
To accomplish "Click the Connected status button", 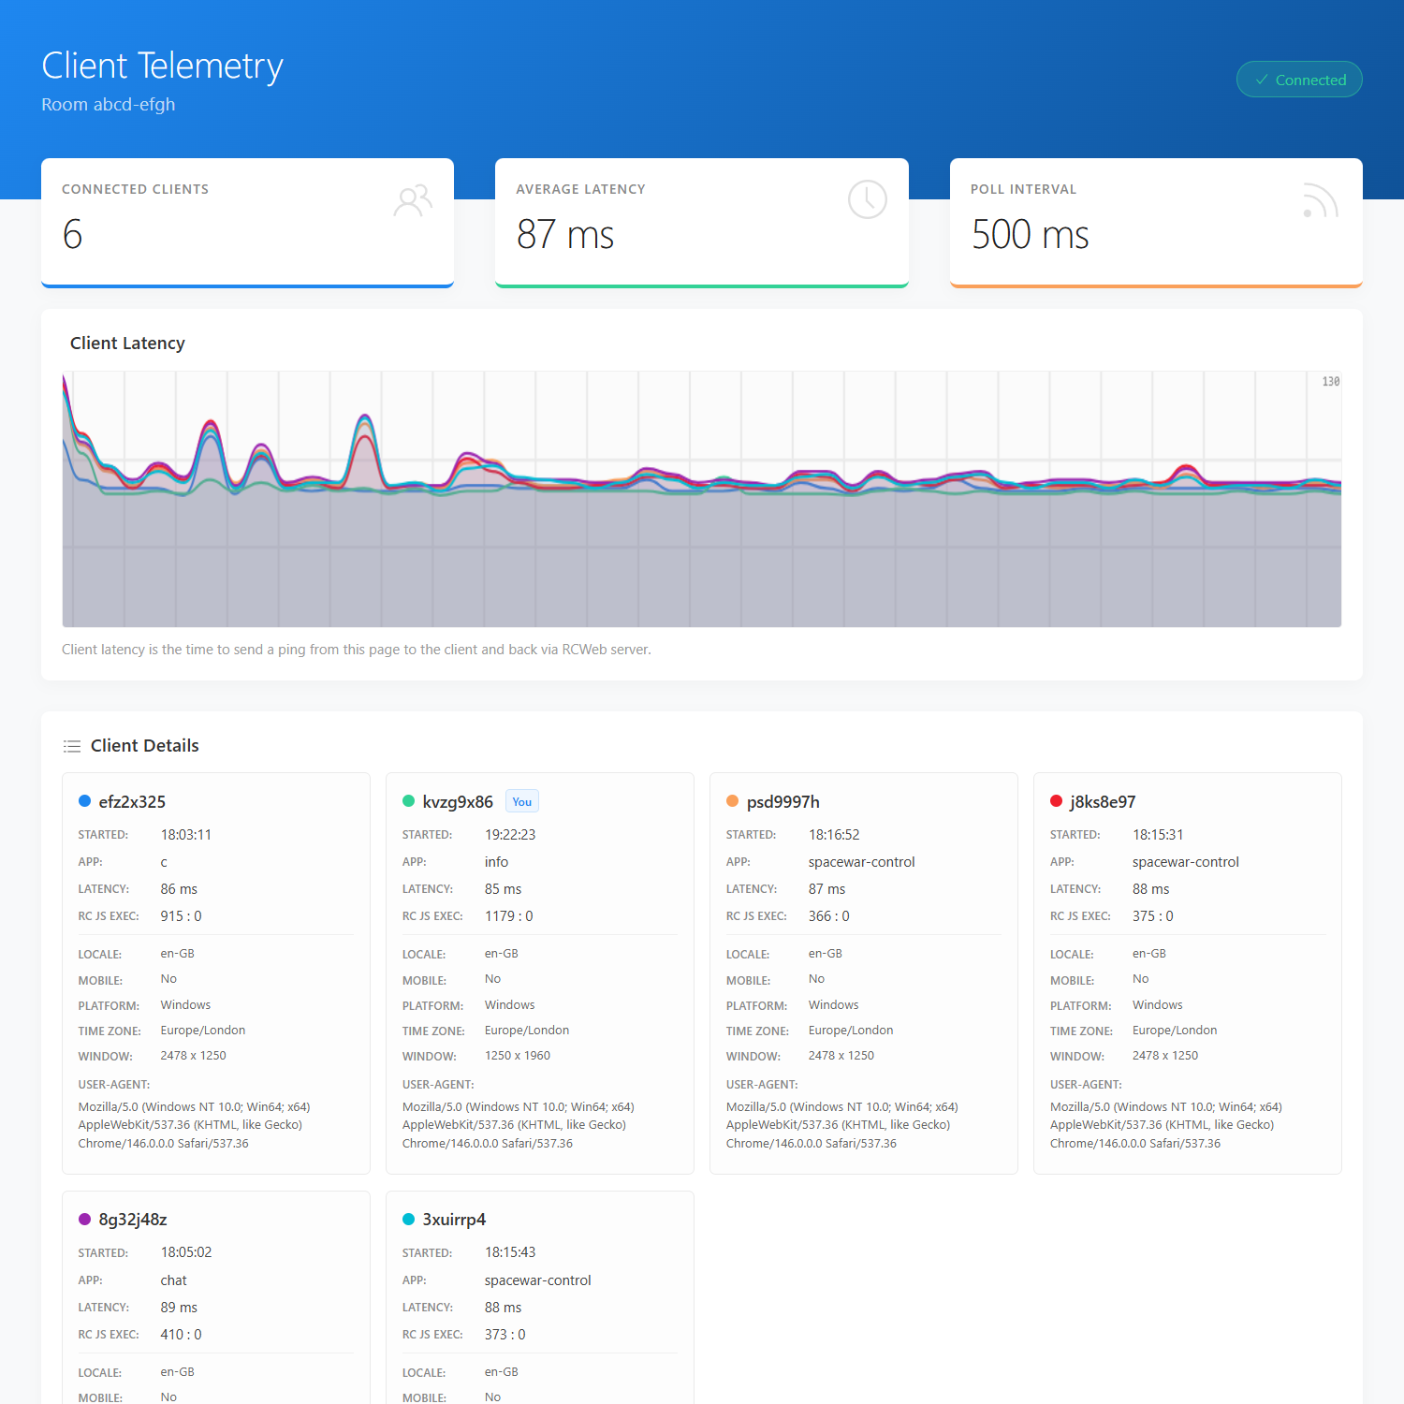I will coord(1299,80).
